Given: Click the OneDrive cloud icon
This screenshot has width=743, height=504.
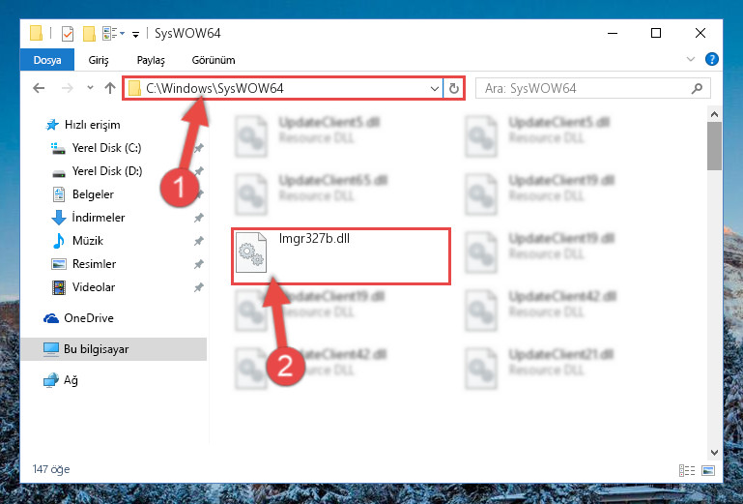Looking at the screenshot, I should tap(51, 318).
